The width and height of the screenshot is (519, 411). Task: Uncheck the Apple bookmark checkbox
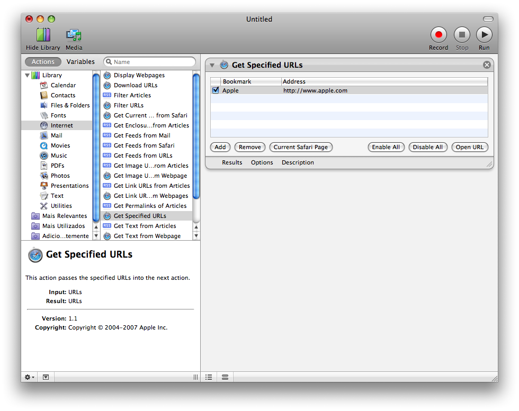[216, 90]
